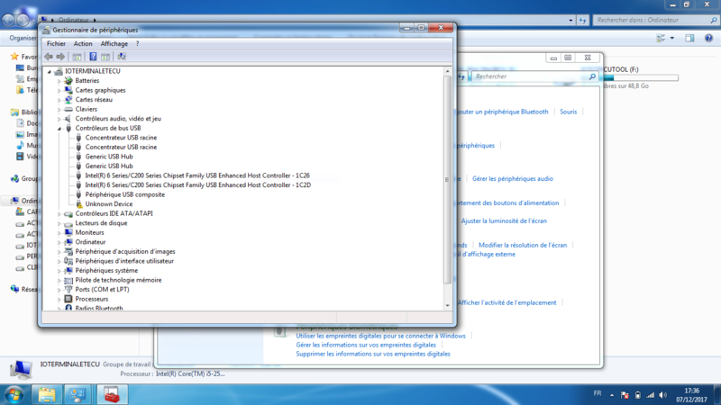Click Utiliser les empreintes digitales pour se connecter
The width and height of the screenshot is (721, 405).
(x=380, y=336)
